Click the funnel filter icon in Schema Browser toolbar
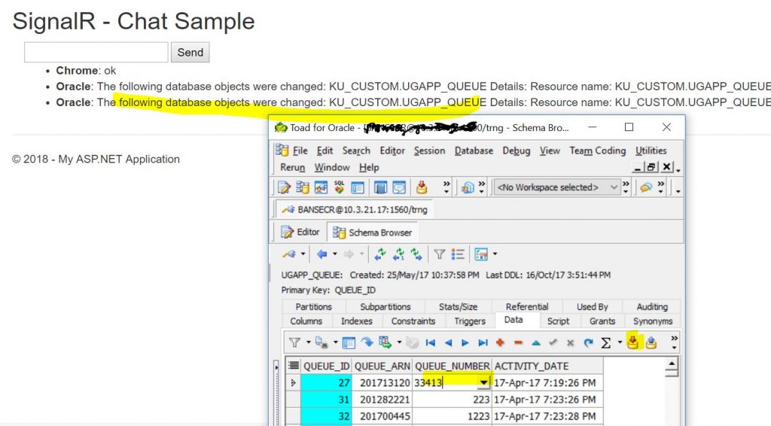771x426 pixels. [440, 254]
